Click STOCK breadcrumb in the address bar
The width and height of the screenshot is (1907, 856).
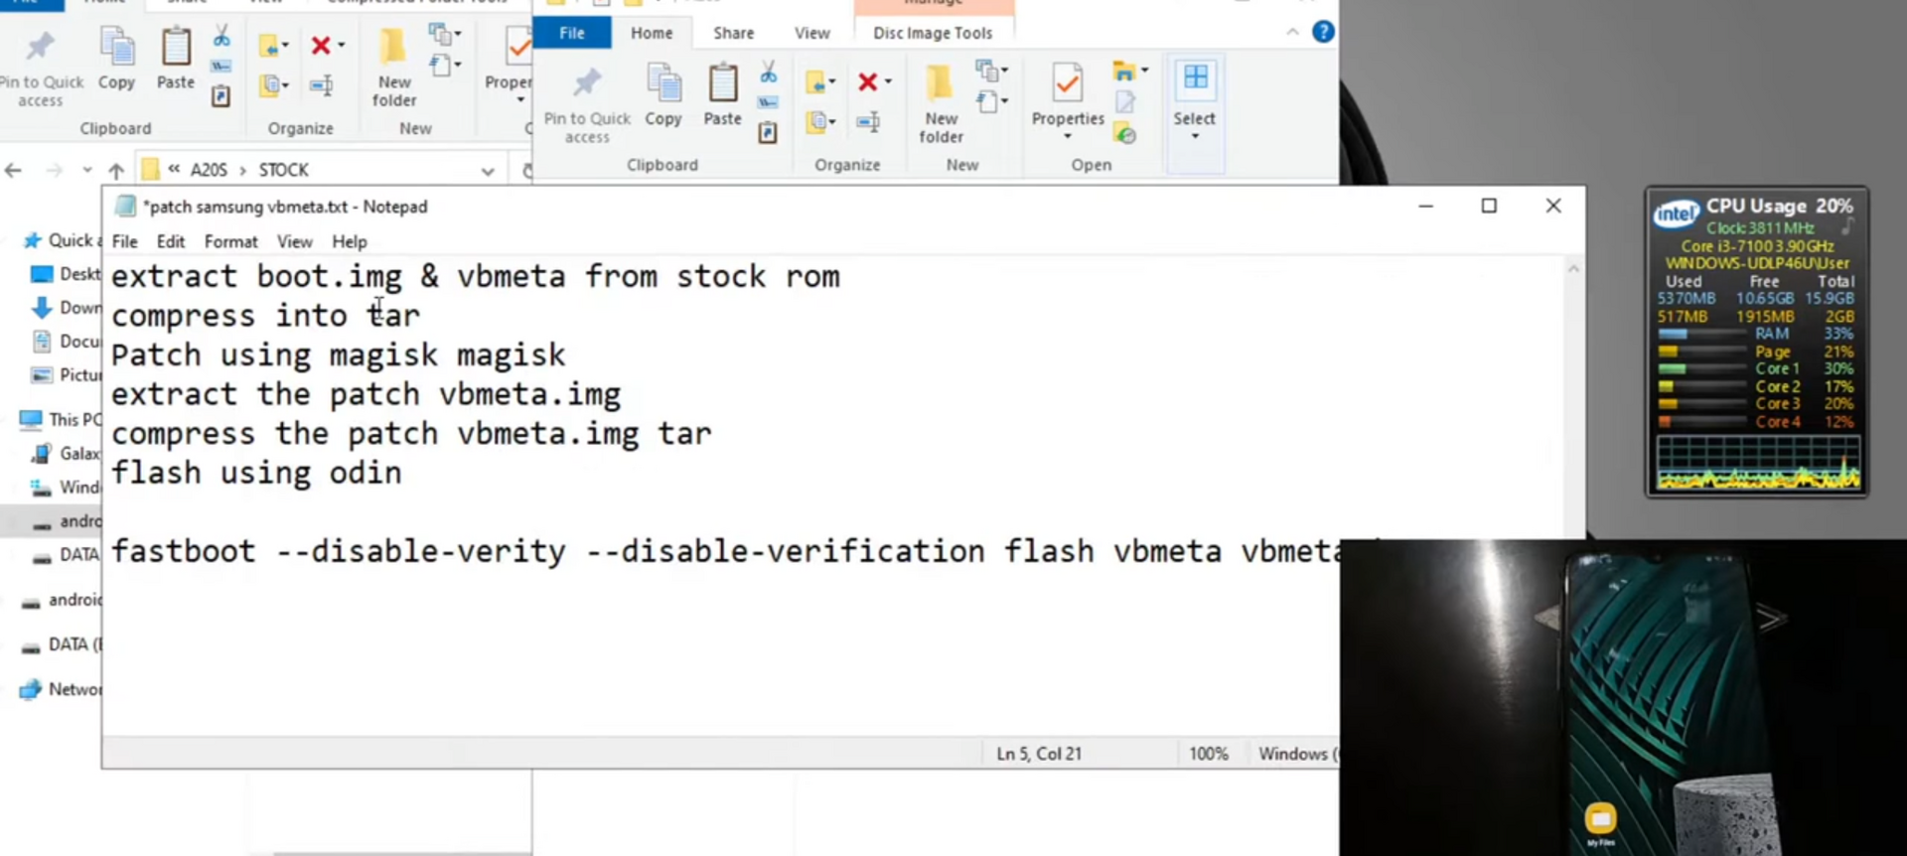[x=284, y=170]
